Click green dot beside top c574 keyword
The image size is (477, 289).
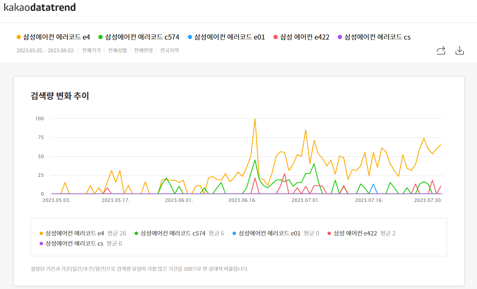click(x=101, y=37)
